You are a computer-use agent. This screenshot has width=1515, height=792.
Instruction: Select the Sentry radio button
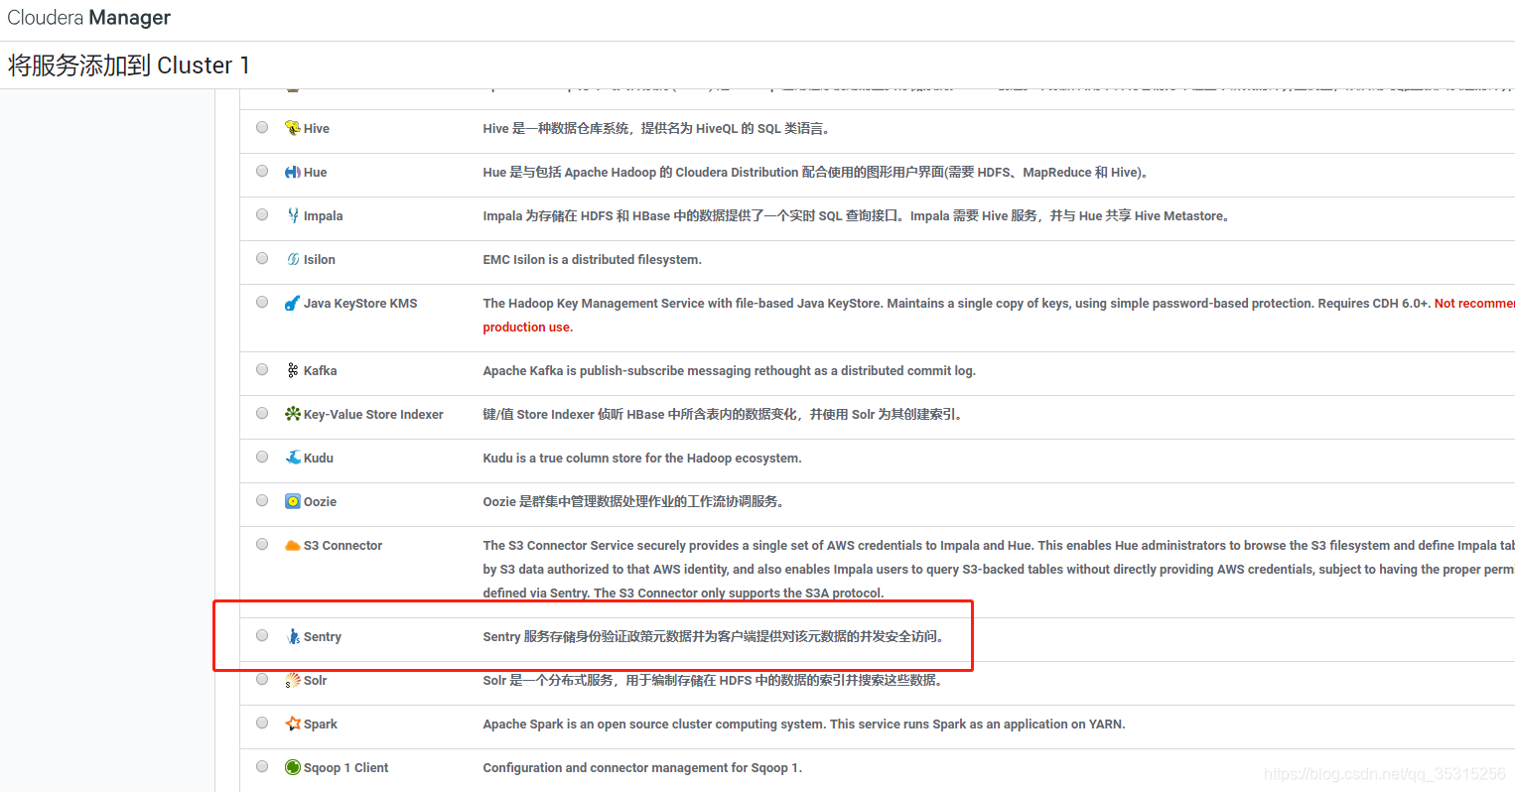(262, 635)
